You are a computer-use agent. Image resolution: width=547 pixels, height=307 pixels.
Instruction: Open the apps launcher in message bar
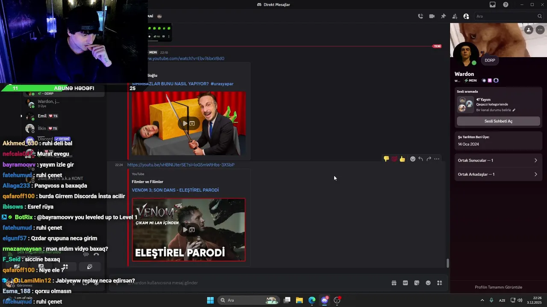coord(440,283)
